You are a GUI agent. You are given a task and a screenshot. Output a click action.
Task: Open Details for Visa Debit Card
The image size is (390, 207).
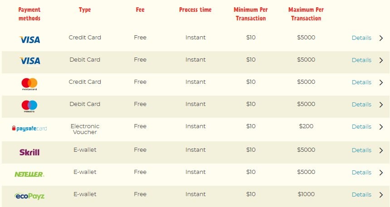click(x=361, y=60)
